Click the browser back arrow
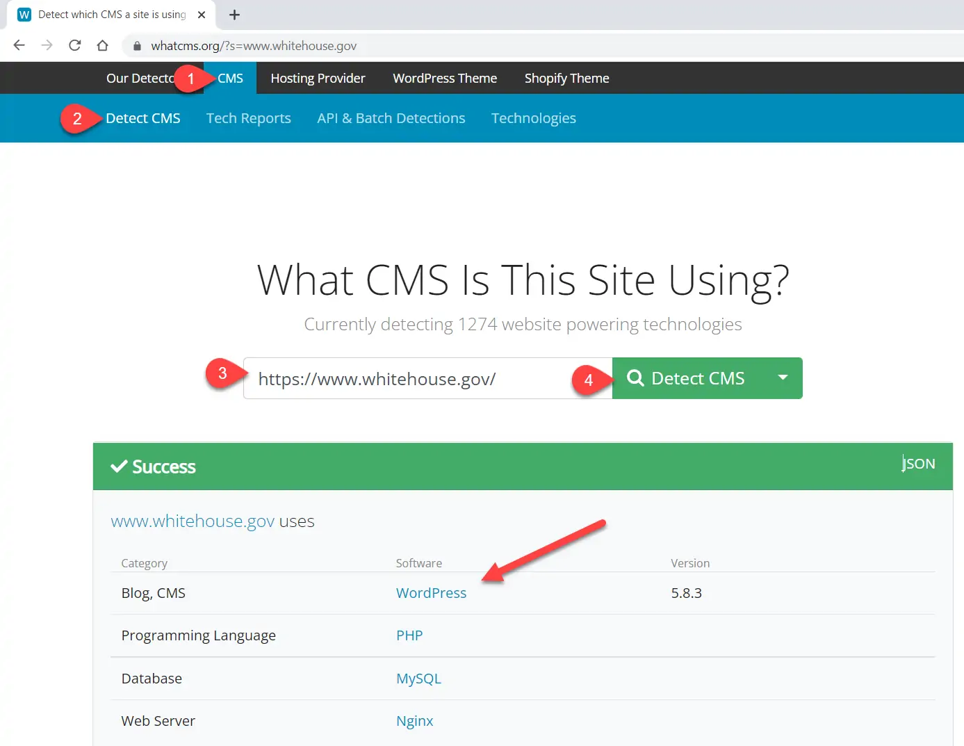964x746 pixels. [x=19, y=46]
